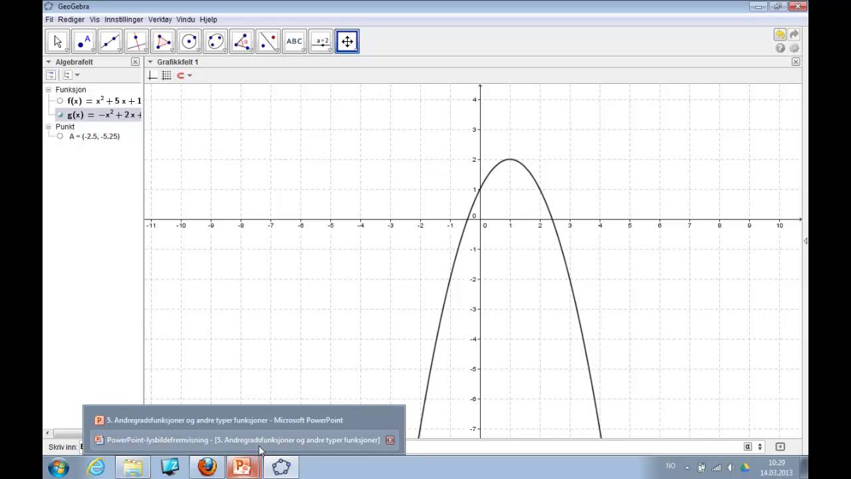Close the Grafikkfelt 1 panel
This screenshot has width=851, height=479.
tap(796, 62)
